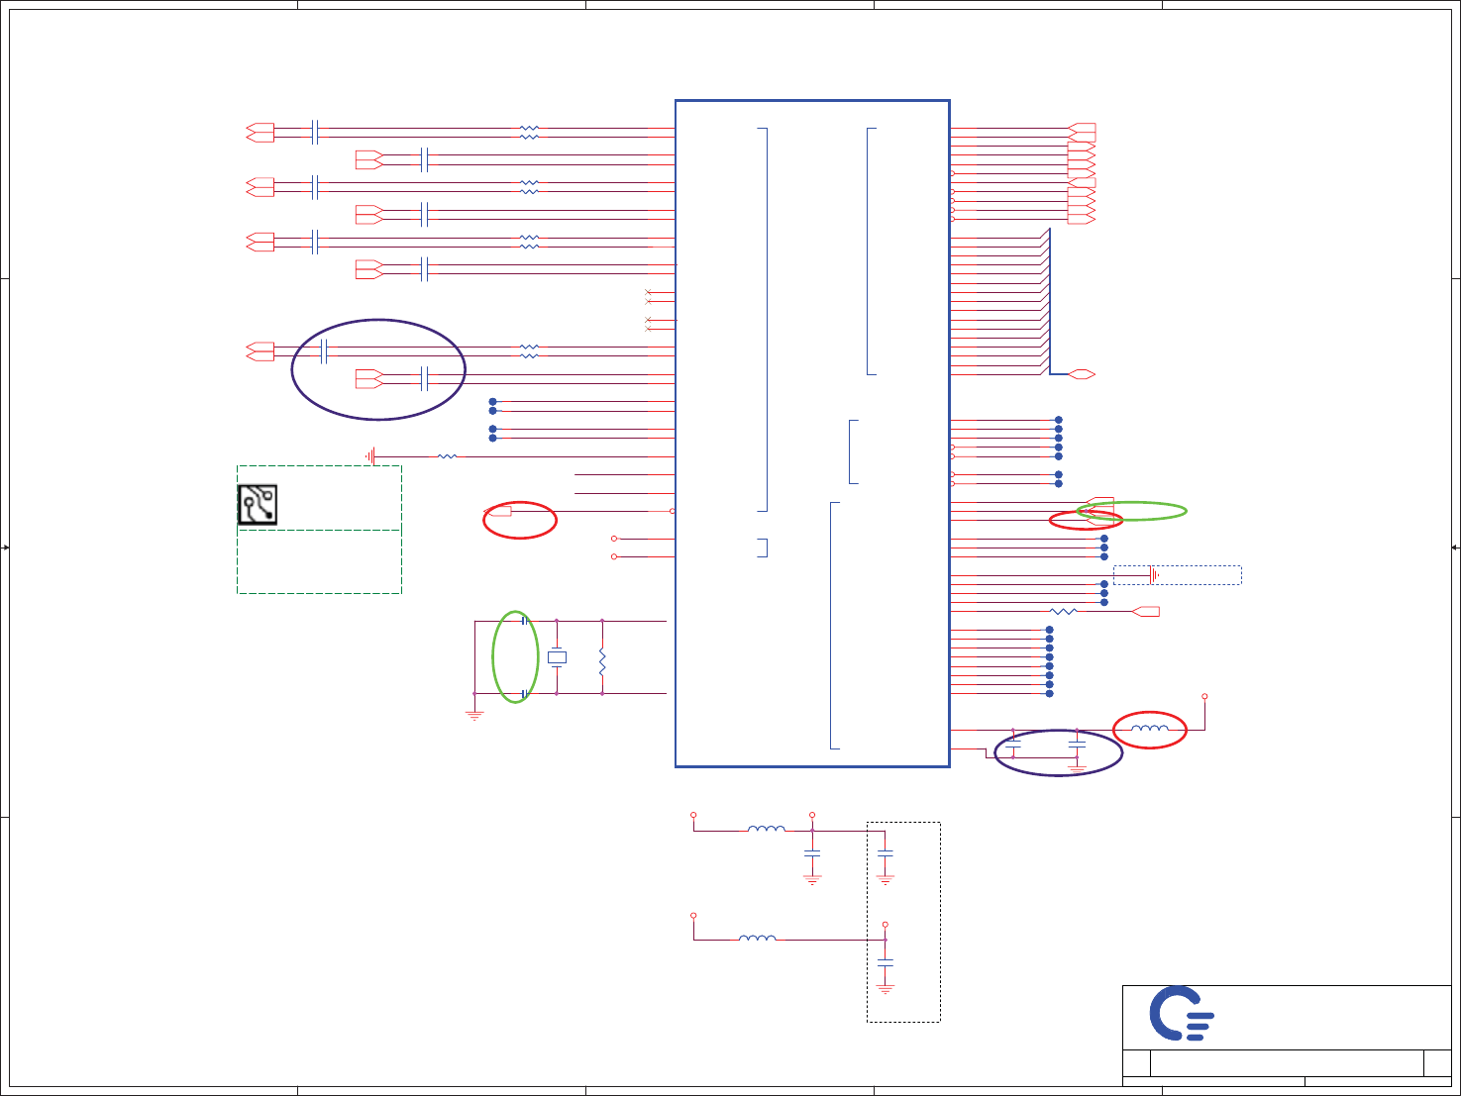Viewport: 1461px width, 1096px height.
Task: Select the crystal oscillator symbol
Action: click(x=557, y=656)
